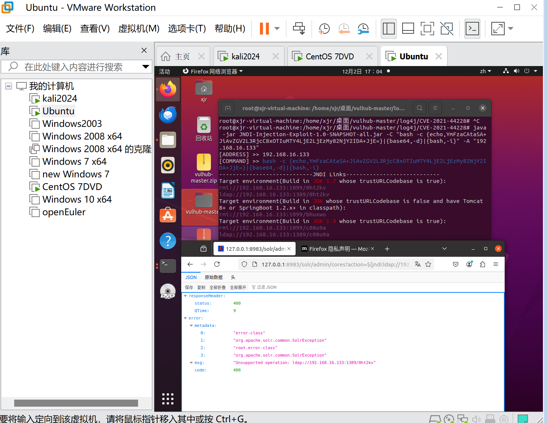547x423 pixels.
Task: Toggle the library sidebar view icon
Action: 389,29
